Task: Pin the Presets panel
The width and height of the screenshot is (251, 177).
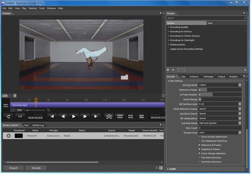Action: click(x=244, y=13)
